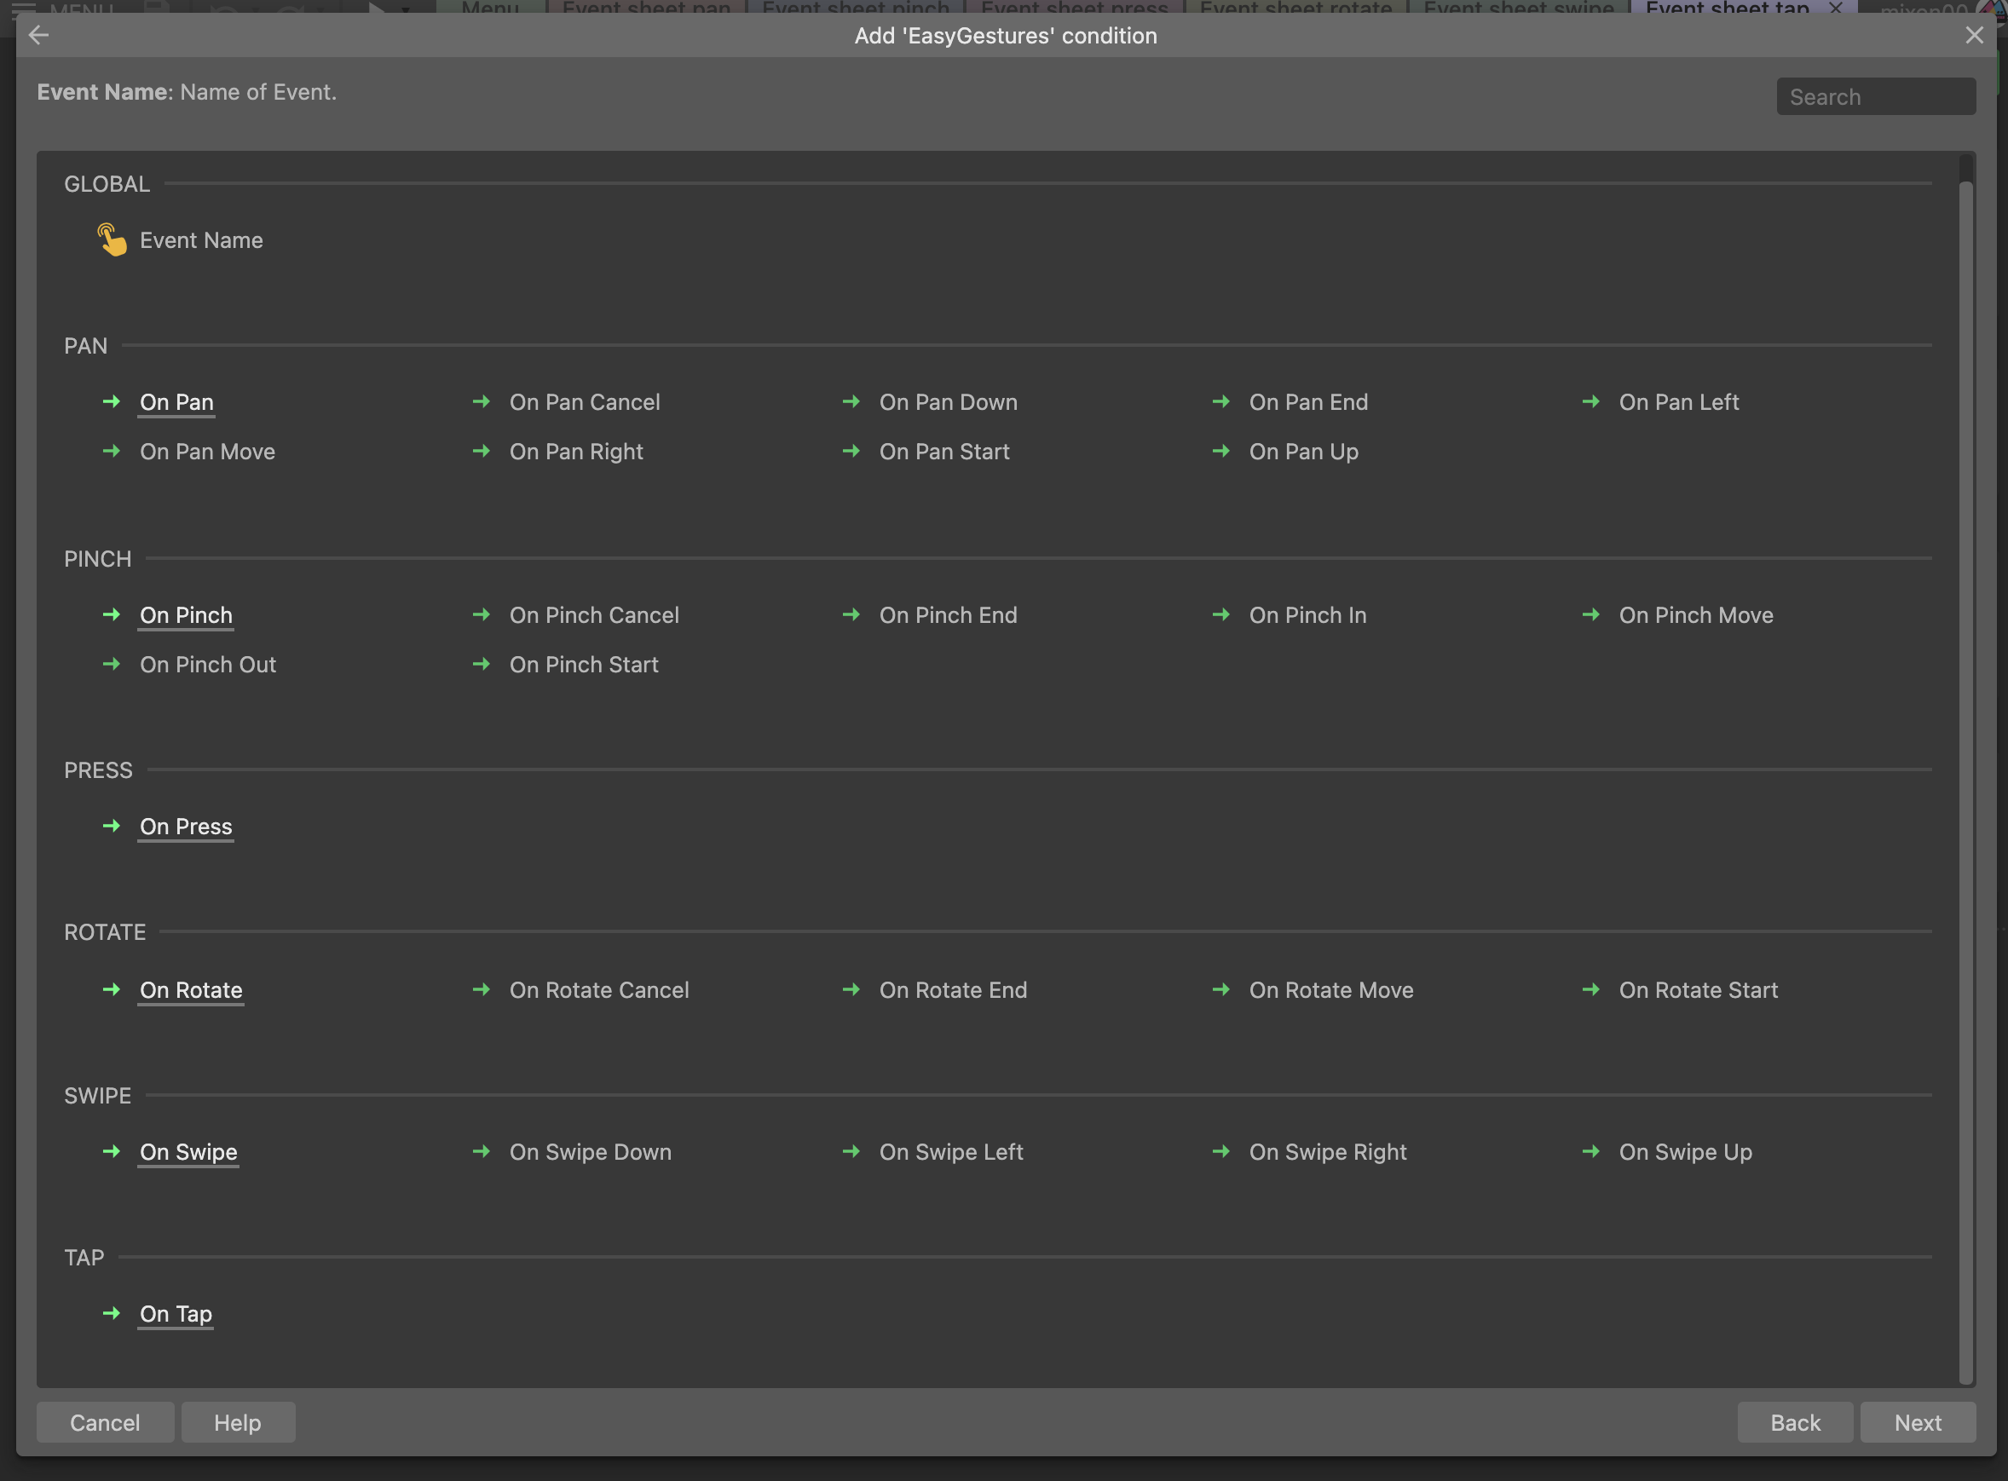Pick the On Rotate Move condition
The height and width of the screenshot is (1481, 2008).
(x=1330, y=991)
